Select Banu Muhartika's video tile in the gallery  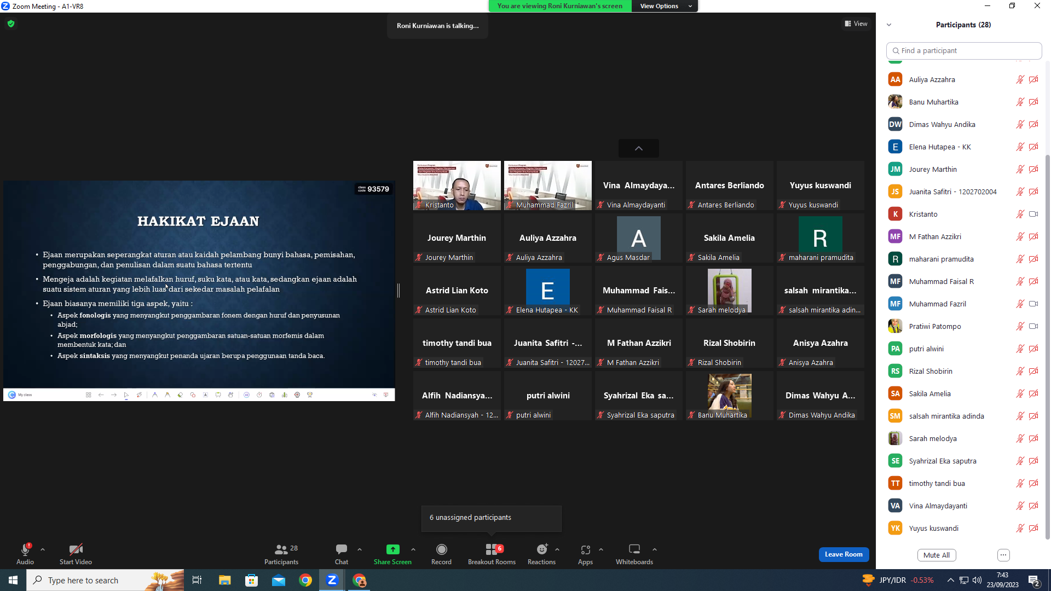(730, 396)
